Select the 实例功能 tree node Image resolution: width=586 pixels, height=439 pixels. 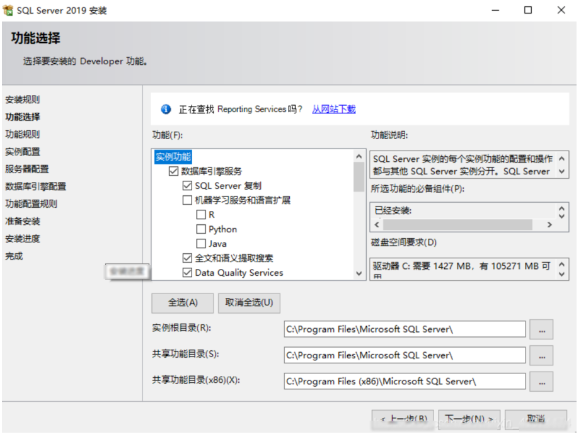click(x=173, y=157)
